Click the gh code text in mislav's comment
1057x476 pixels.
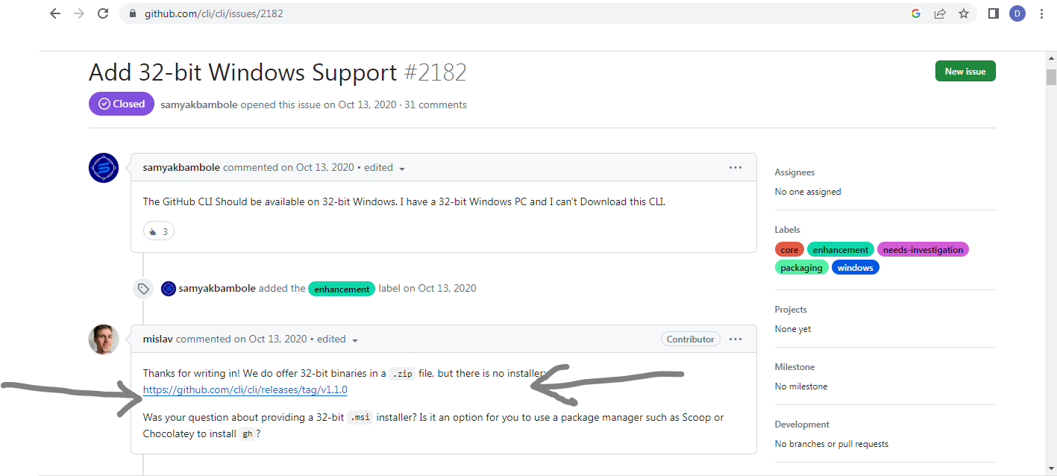(x=248, y=434)
